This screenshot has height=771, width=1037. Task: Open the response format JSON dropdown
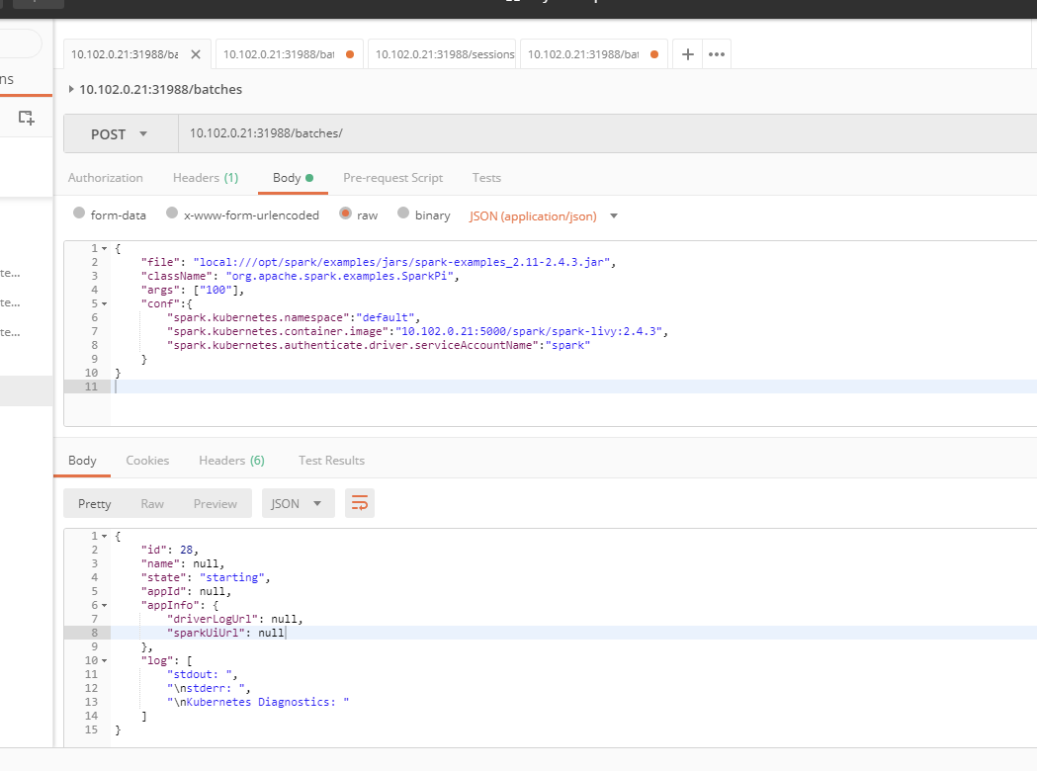298,504
